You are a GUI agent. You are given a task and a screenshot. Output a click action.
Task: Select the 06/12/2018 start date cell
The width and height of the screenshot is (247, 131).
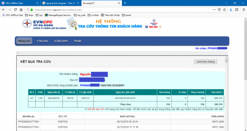54,98
